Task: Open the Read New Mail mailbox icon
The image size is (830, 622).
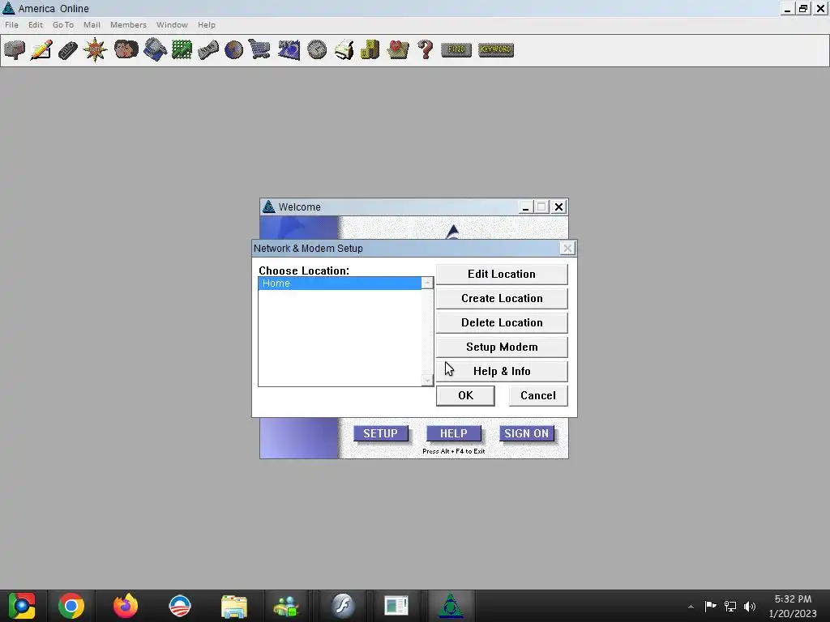Action: click(x=15, y=50)
